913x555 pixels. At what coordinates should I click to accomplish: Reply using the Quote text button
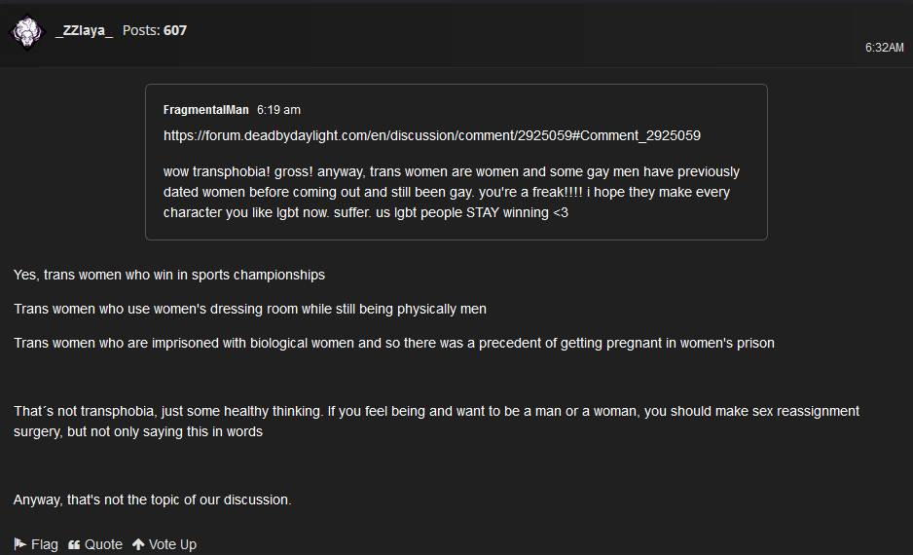click(x=103, y=544)
